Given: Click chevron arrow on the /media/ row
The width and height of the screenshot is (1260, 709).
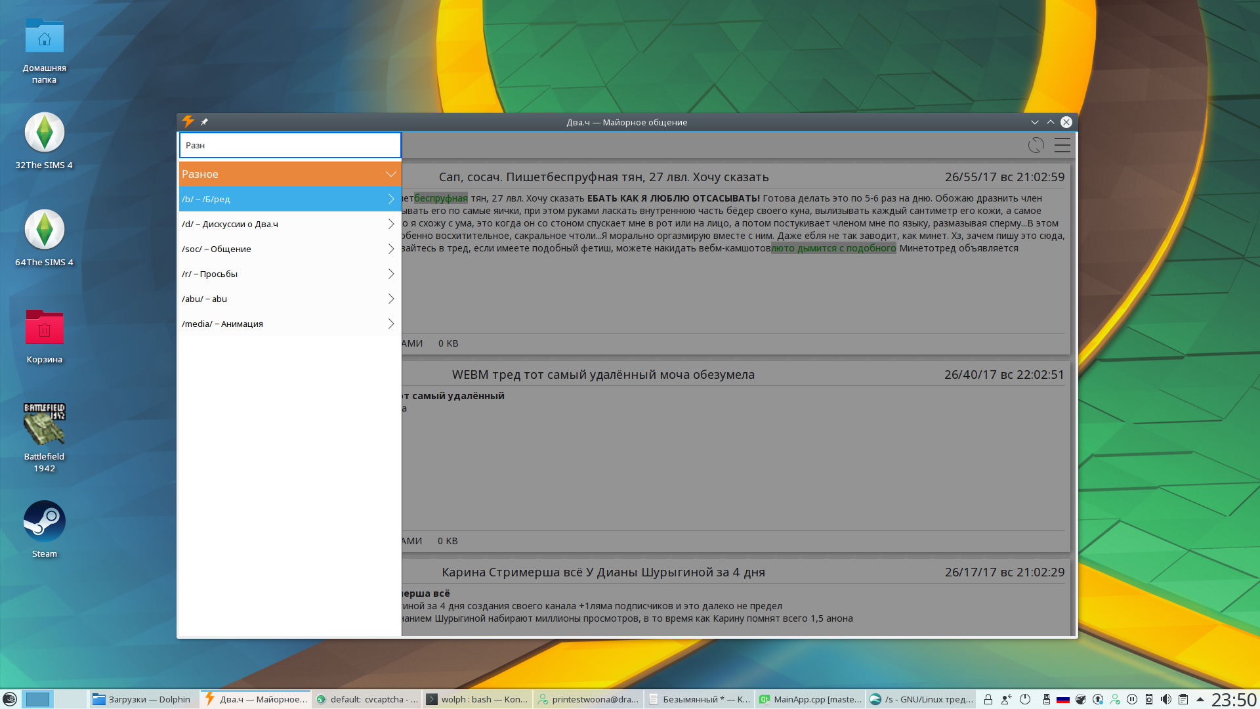Looking at the screenshot, I should click(391, 324).
